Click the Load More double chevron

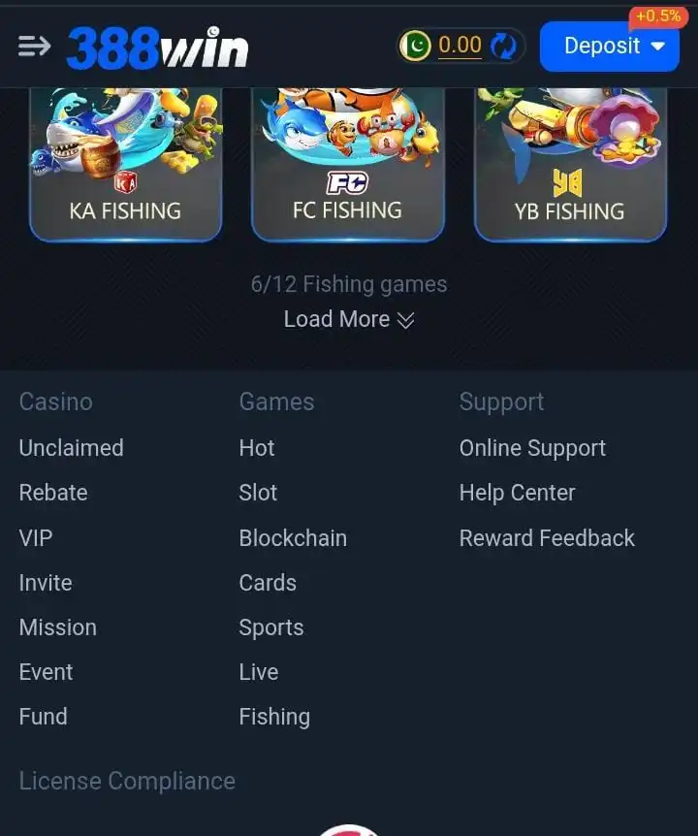pyautogui.click(x=405, y=320)
